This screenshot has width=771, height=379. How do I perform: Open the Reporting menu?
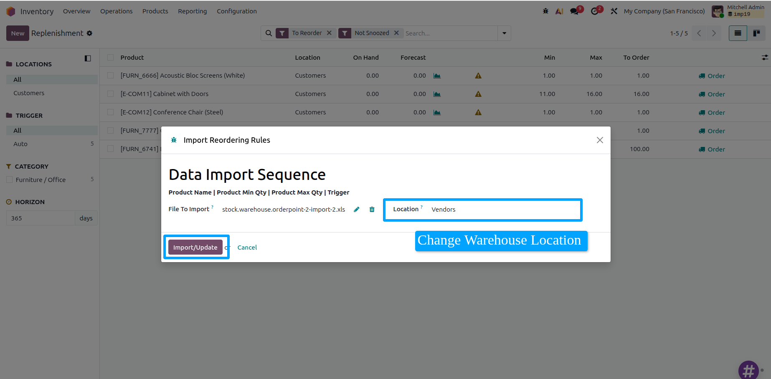tap(192, 11)
